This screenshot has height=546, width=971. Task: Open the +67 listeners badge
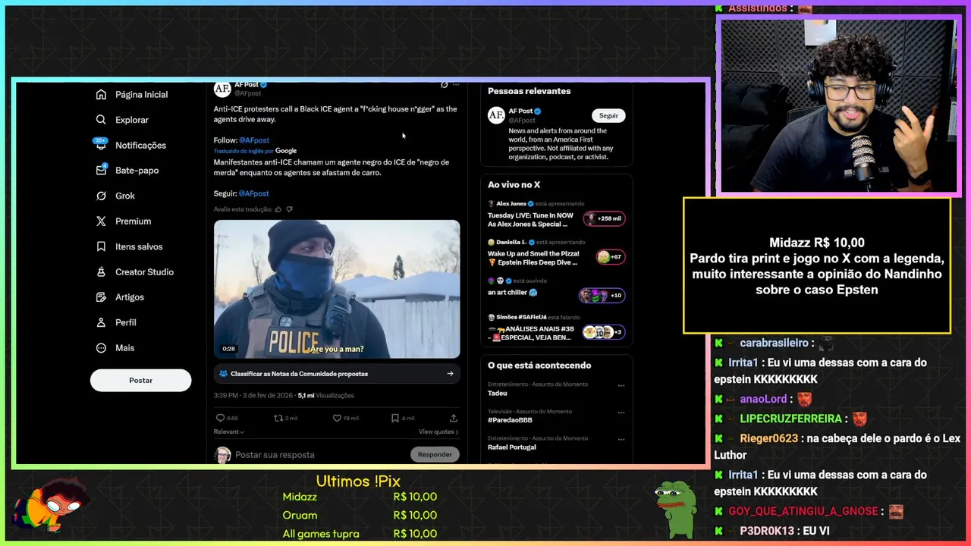611,257
